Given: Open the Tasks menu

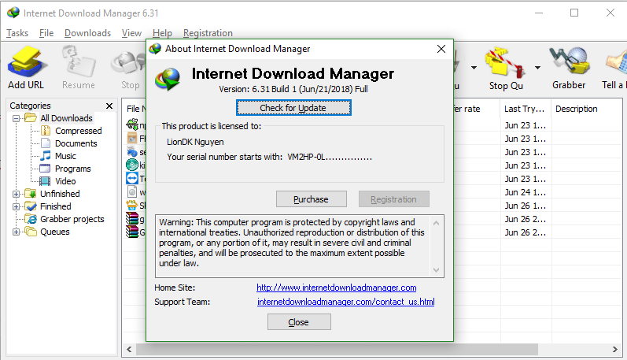Looking at the screenshot, I should pyautogui.click(x=17, y=33).
